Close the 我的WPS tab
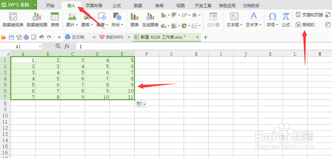The image size is (332, 158). coord(129,37)
